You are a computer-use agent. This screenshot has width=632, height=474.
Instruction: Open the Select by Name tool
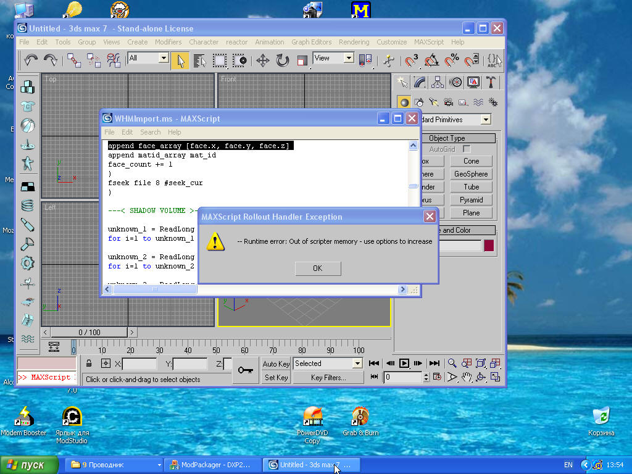200,60
